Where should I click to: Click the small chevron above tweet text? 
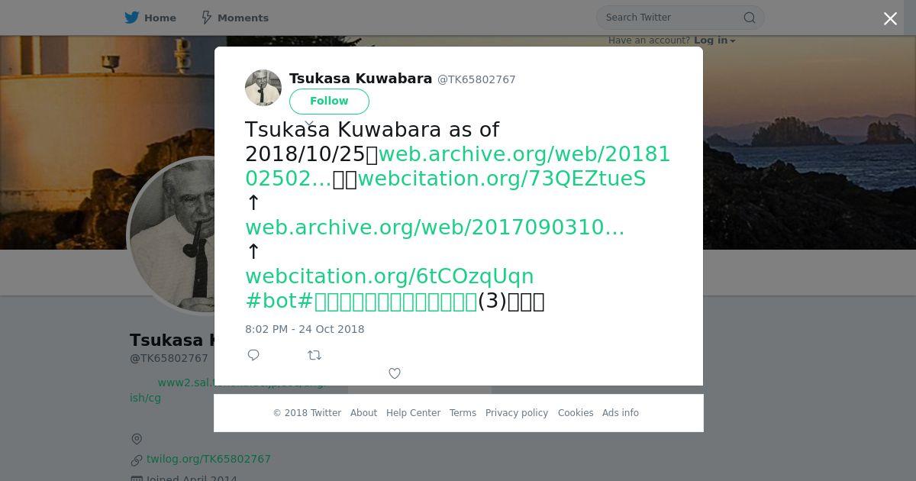pos(309,123)
